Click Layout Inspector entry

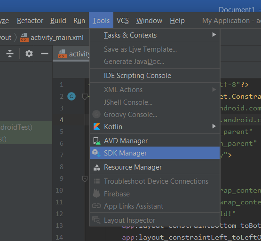(155, 220)
